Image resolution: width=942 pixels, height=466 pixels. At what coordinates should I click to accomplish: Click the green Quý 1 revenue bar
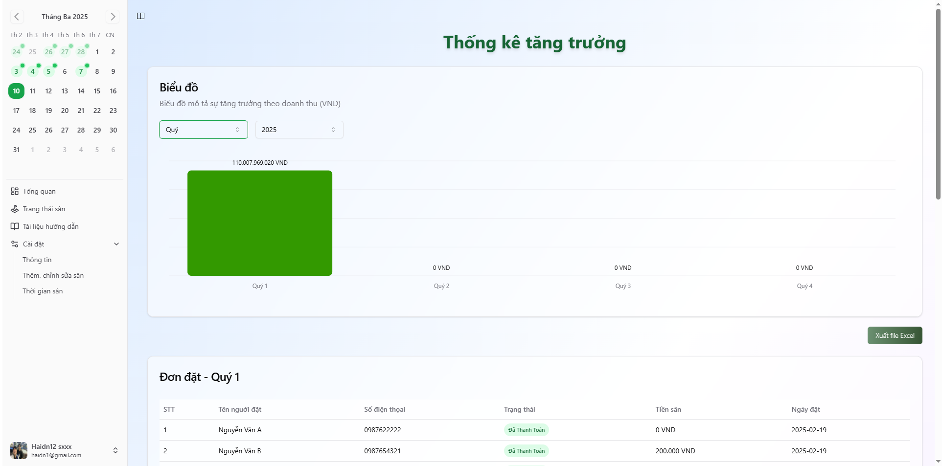click(259, 223)
